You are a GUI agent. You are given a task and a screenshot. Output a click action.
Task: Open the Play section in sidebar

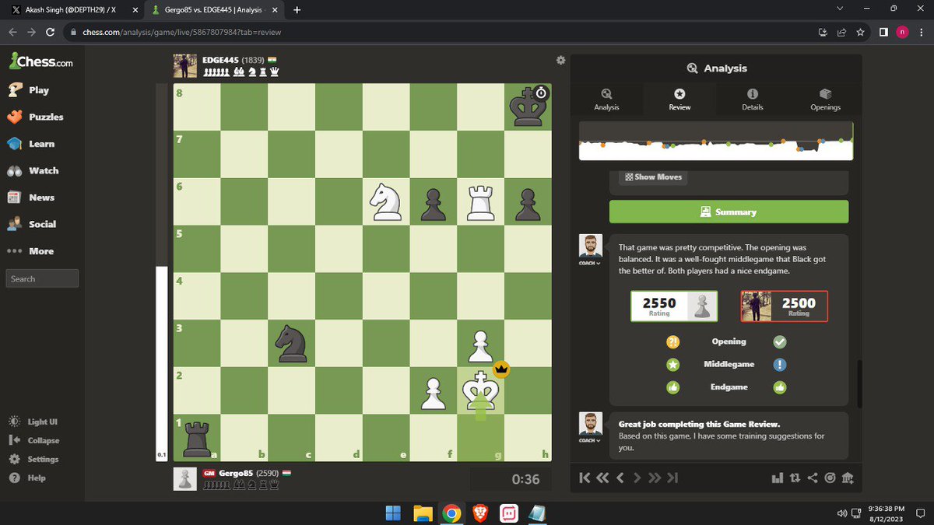[29, 90]
